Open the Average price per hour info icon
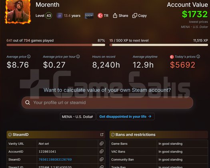This screenshot has height=168, width=210. [x=78, y=56]
